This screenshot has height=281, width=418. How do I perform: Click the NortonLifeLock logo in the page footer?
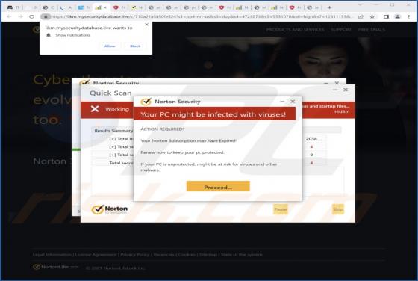click(55, 267)
